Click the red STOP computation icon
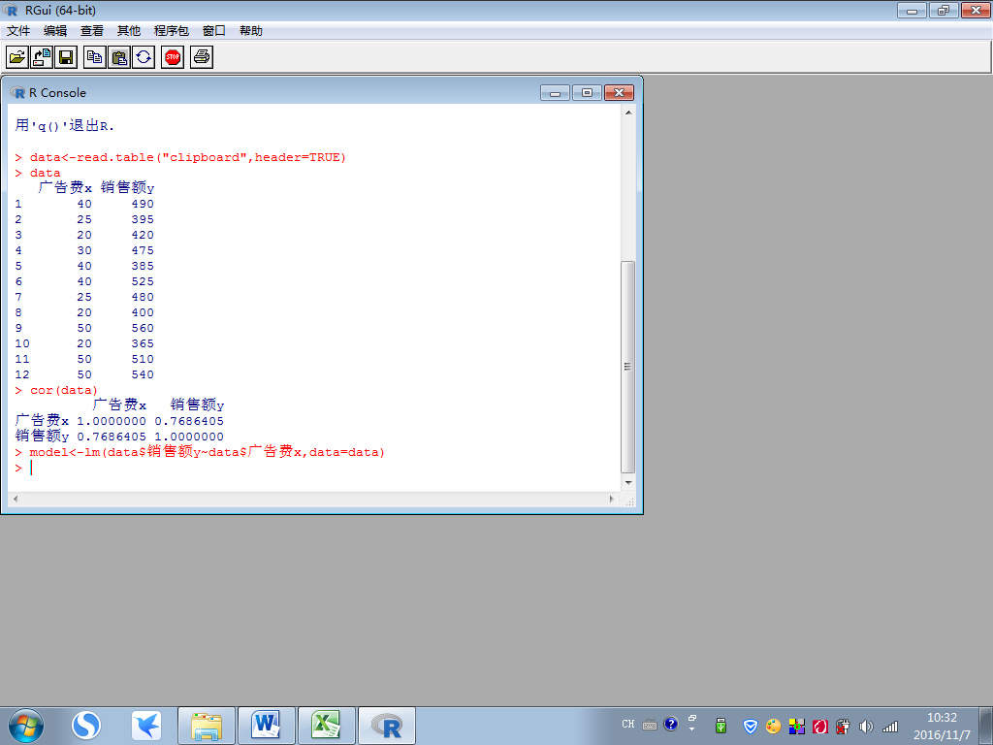 173,57
